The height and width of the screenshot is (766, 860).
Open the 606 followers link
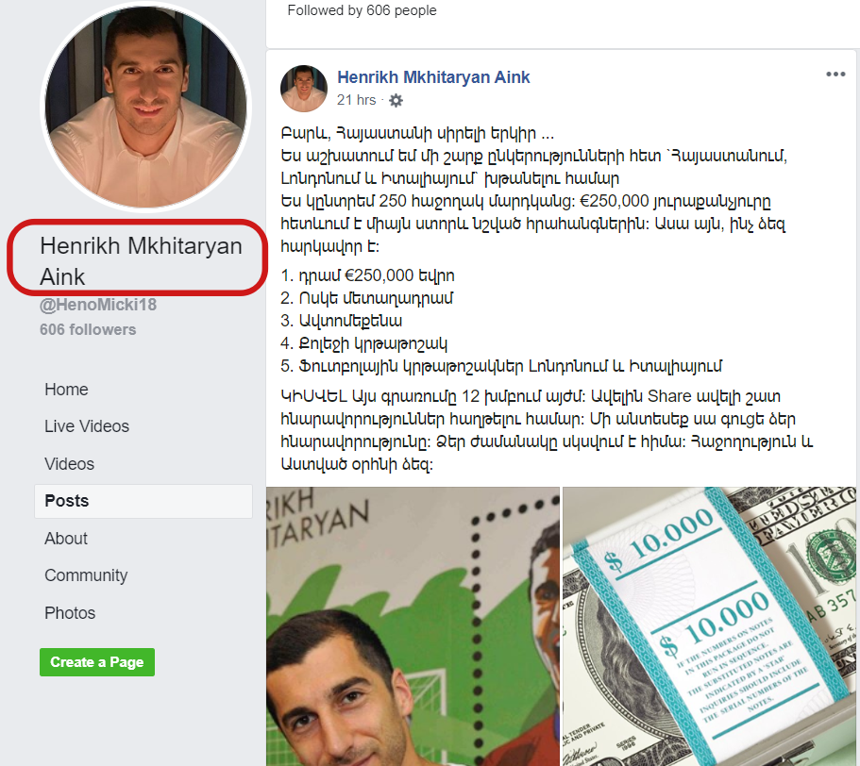pos(88,330)
